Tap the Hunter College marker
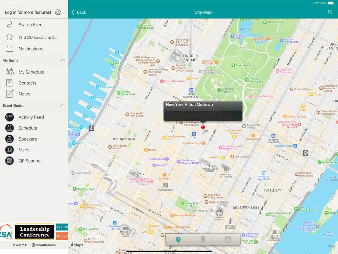Image resolution: width=338 pixels, height=254 pixels. (x=292, y=89)
